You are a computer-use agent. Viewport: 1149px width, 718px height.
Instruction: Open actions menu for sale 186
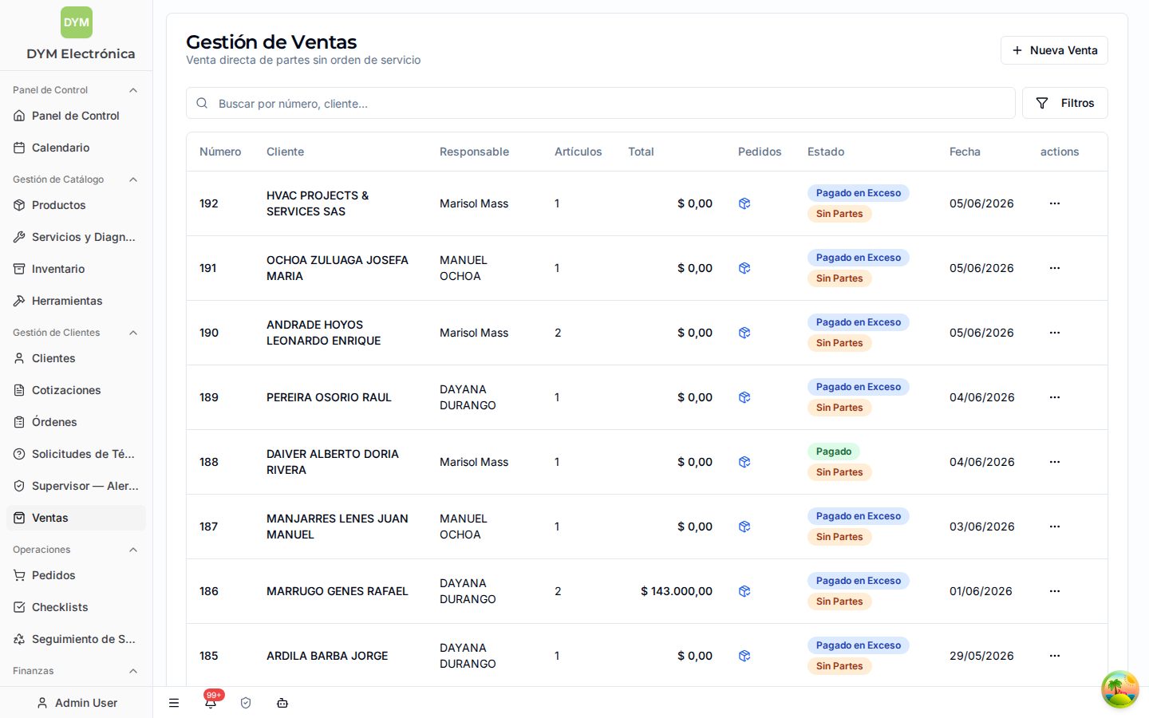pyautogui.click(x=1055, y=591)
